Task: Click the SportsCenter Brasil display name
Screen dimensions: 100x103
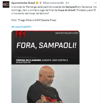Action: (x=23, y=3)
